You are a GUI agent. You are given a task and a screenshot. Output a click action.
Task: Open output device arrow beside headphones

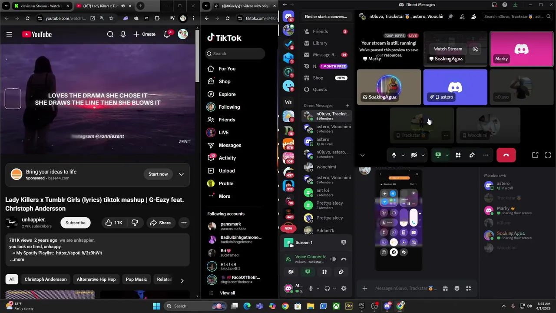(334, 288)
